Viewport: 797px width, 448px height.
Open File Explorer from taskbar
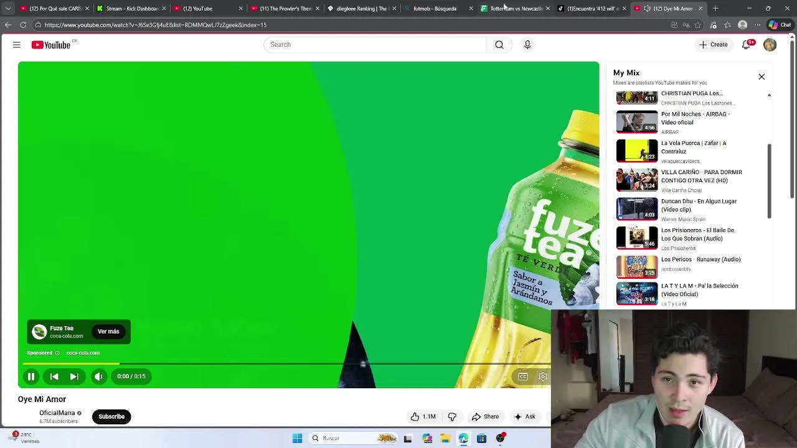(445, 439)
